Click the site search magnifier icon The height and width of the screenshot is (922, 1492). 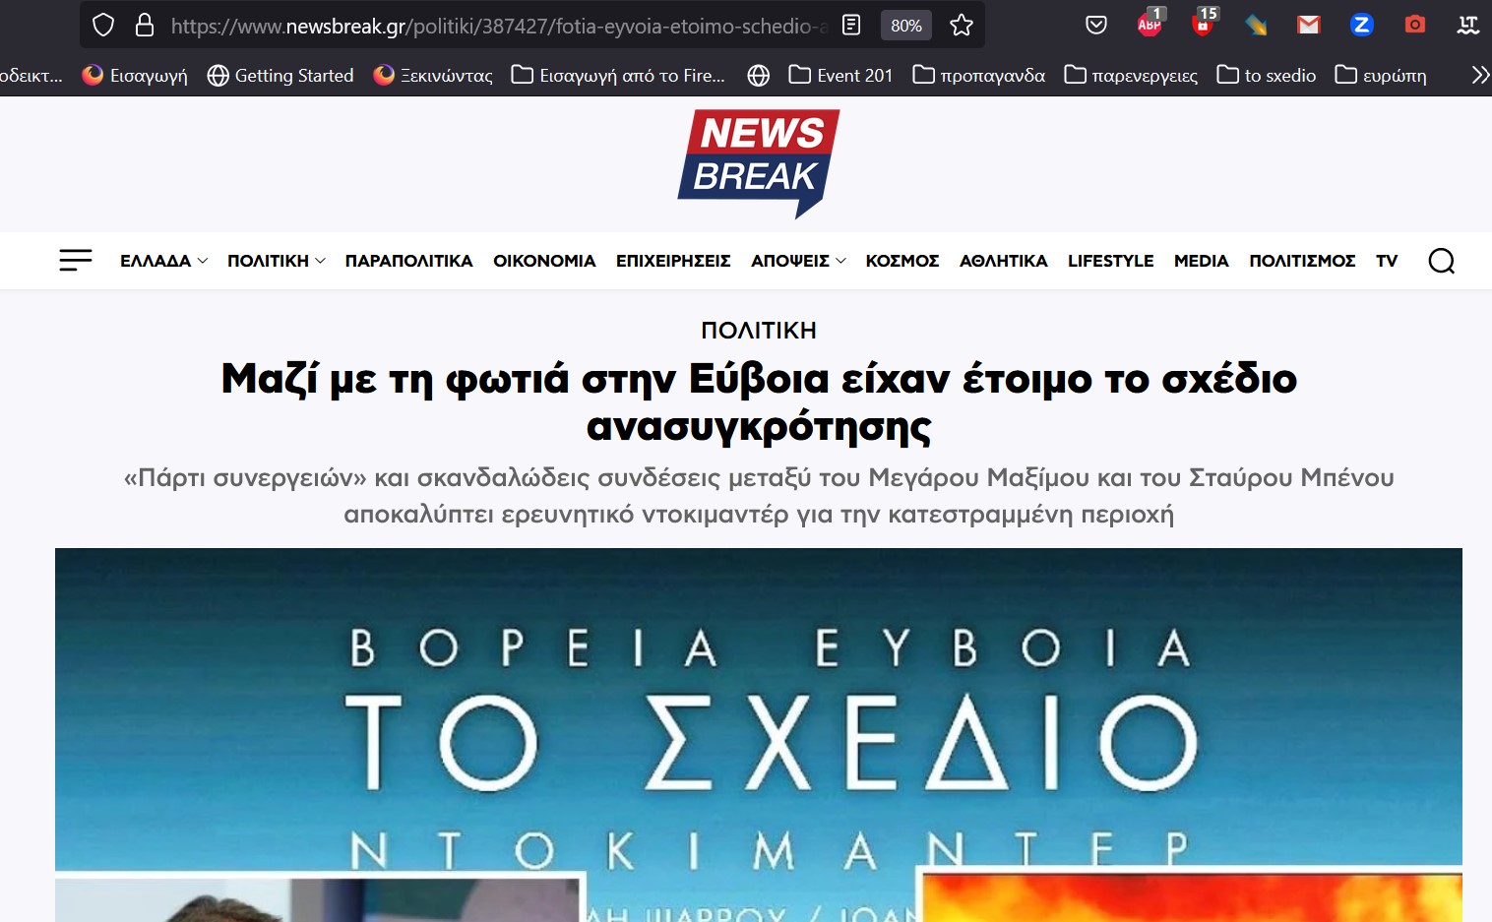click(1441, 261)
